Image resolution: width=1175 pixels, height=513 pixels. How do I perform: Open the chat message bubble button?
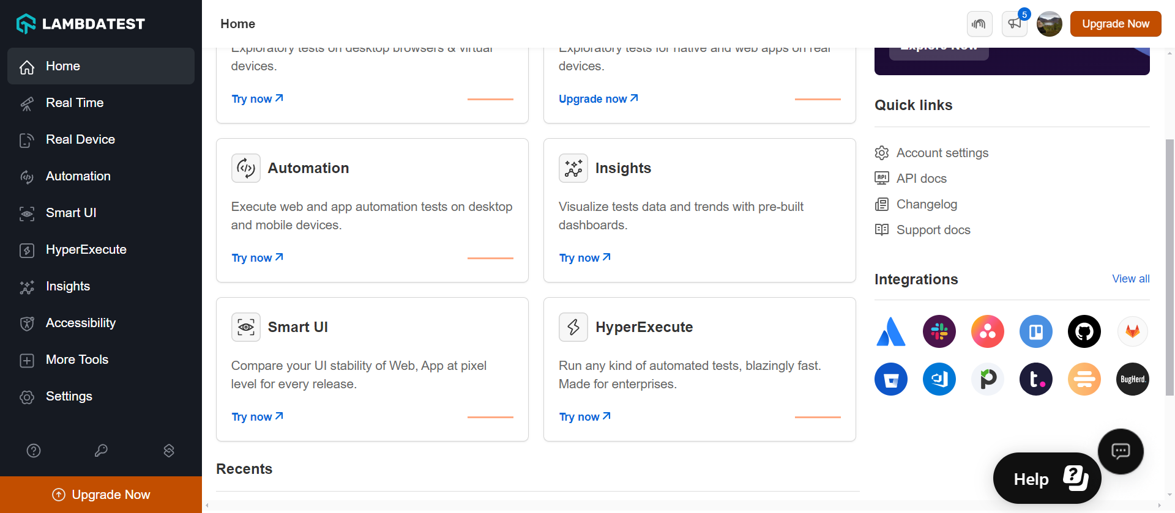pyautogui.click(x=1120, y=451)
